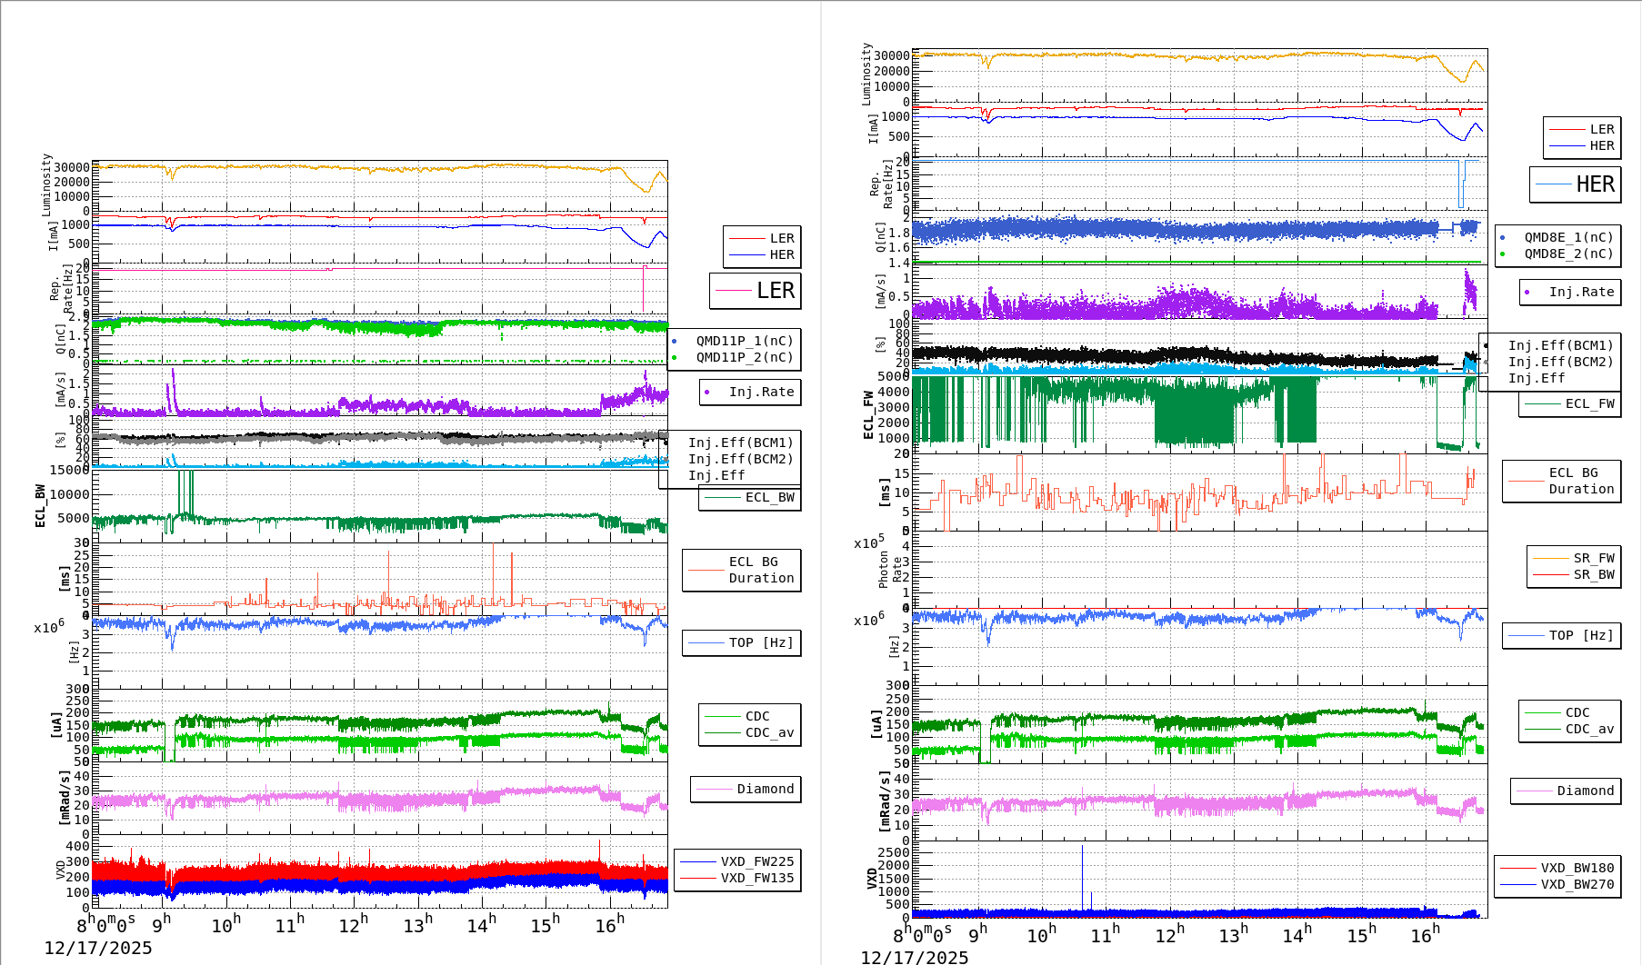Click the ECL_FW legend box
This screenshot has width=1642, height=965.
tap(1570, 404)
